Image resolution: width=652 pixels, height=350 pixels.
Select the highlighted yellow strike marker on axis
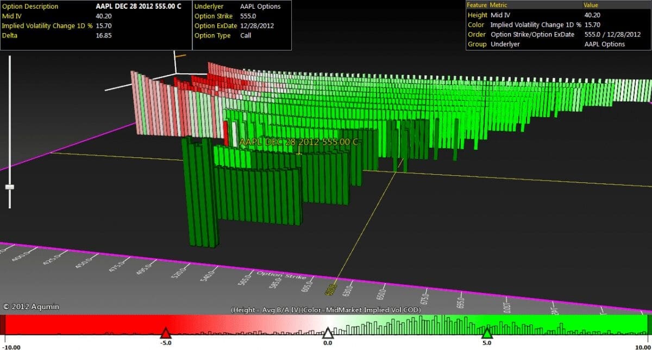[330, 289]
